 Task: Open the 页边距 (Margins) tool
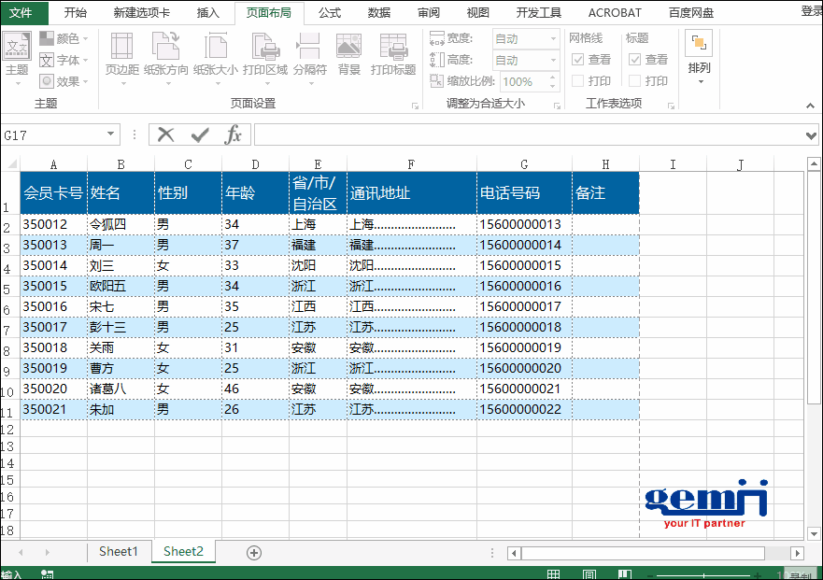click(121, 54)
